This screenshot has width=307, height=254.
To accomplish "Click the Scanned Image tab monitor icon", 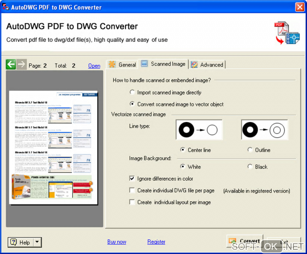I will click(144, 64).
